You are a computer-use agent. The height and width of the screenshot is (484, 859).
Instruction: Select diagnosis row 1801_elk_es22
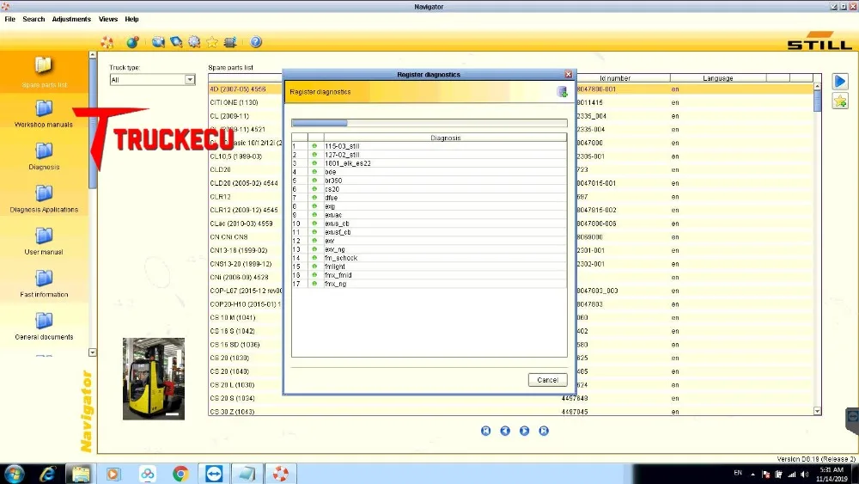(x=429, y=163)
